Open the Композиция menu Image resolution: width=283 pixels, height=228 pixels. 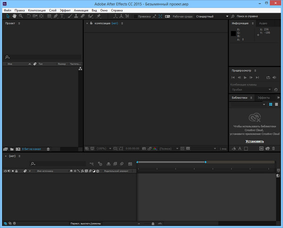pyautogui.click(x=37, y=10)
